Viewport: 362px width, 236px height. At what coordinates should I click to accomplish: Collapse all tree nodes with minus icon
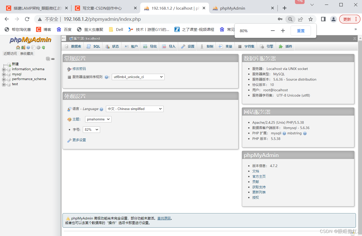(x=48, y=59)
